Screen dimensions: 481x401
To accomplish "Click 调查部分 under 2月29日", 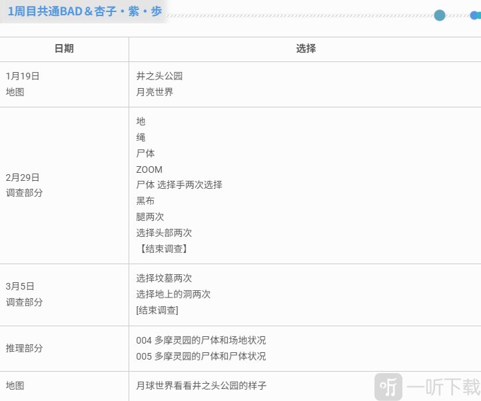I will tap(24, 193).
